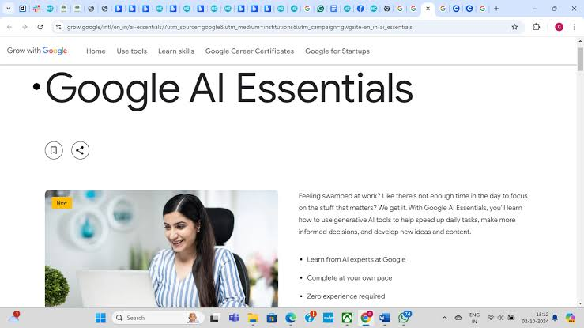Click 'Complete at your own pace' bullet
584x328 pixels.
click(x=349, y=277)
